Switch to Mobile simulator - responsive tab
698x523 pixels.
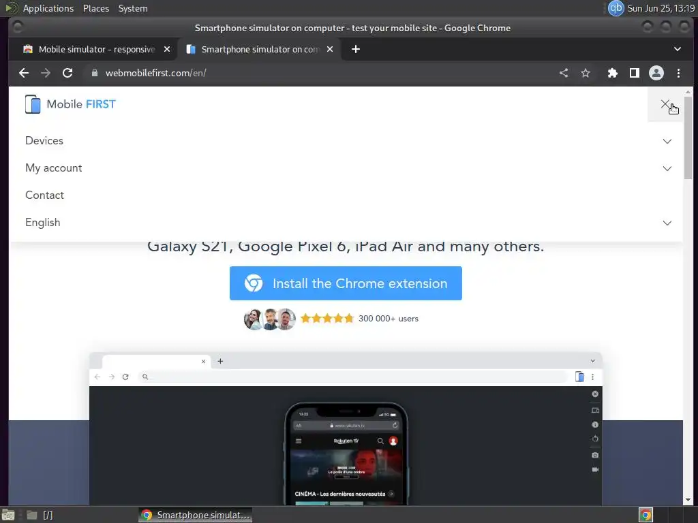click(x=97, y=49)
